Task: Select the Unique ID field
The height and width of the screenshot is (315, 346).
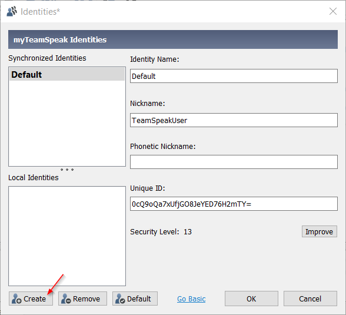Action: pos(234,204)
